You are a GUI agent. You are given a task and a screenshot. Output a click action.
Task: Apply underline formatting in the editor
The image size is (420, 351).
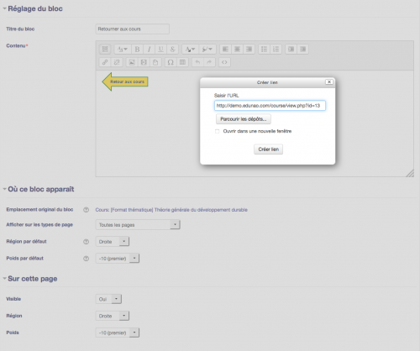click(160, 50)
